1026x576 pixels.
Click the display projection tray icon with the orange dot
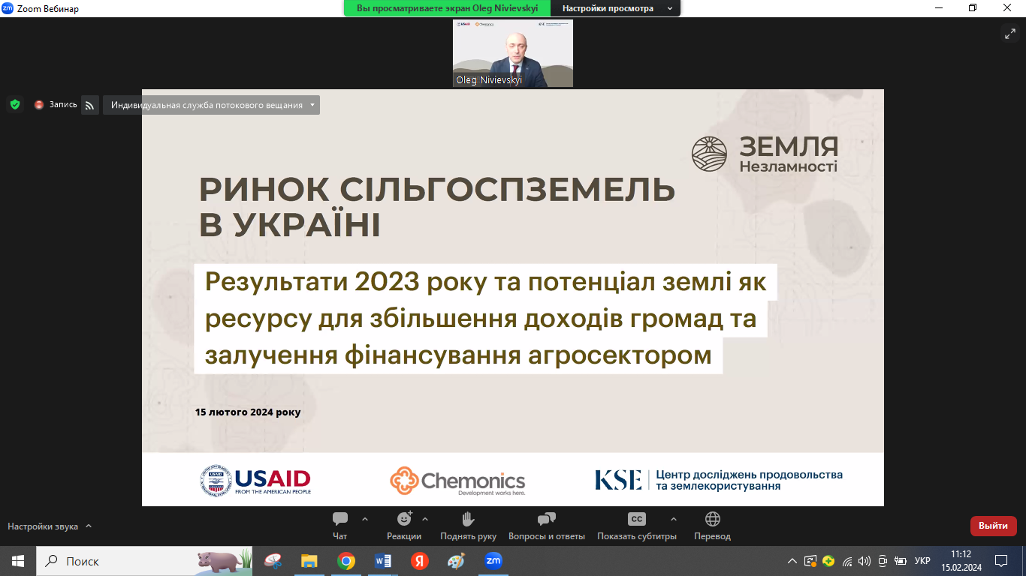click(x=810, y=561)
